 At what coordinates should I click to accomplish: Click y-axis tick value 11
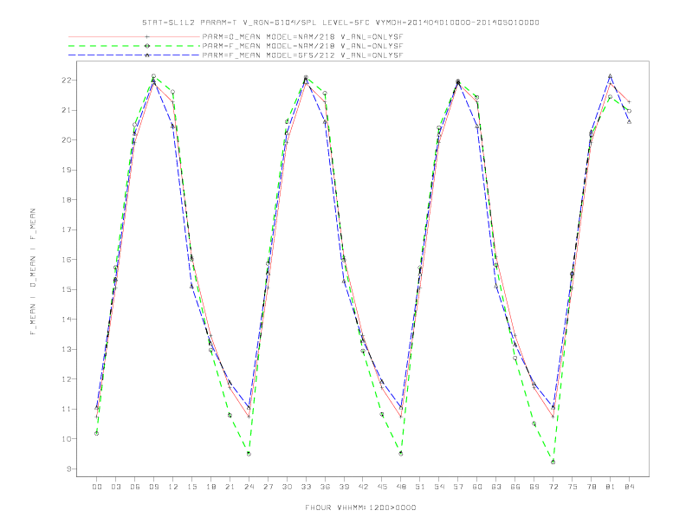[x=67, y=409]
